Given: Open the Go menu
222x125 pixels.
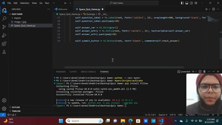Looking at the screenshot, I should (x=41, y=3).
